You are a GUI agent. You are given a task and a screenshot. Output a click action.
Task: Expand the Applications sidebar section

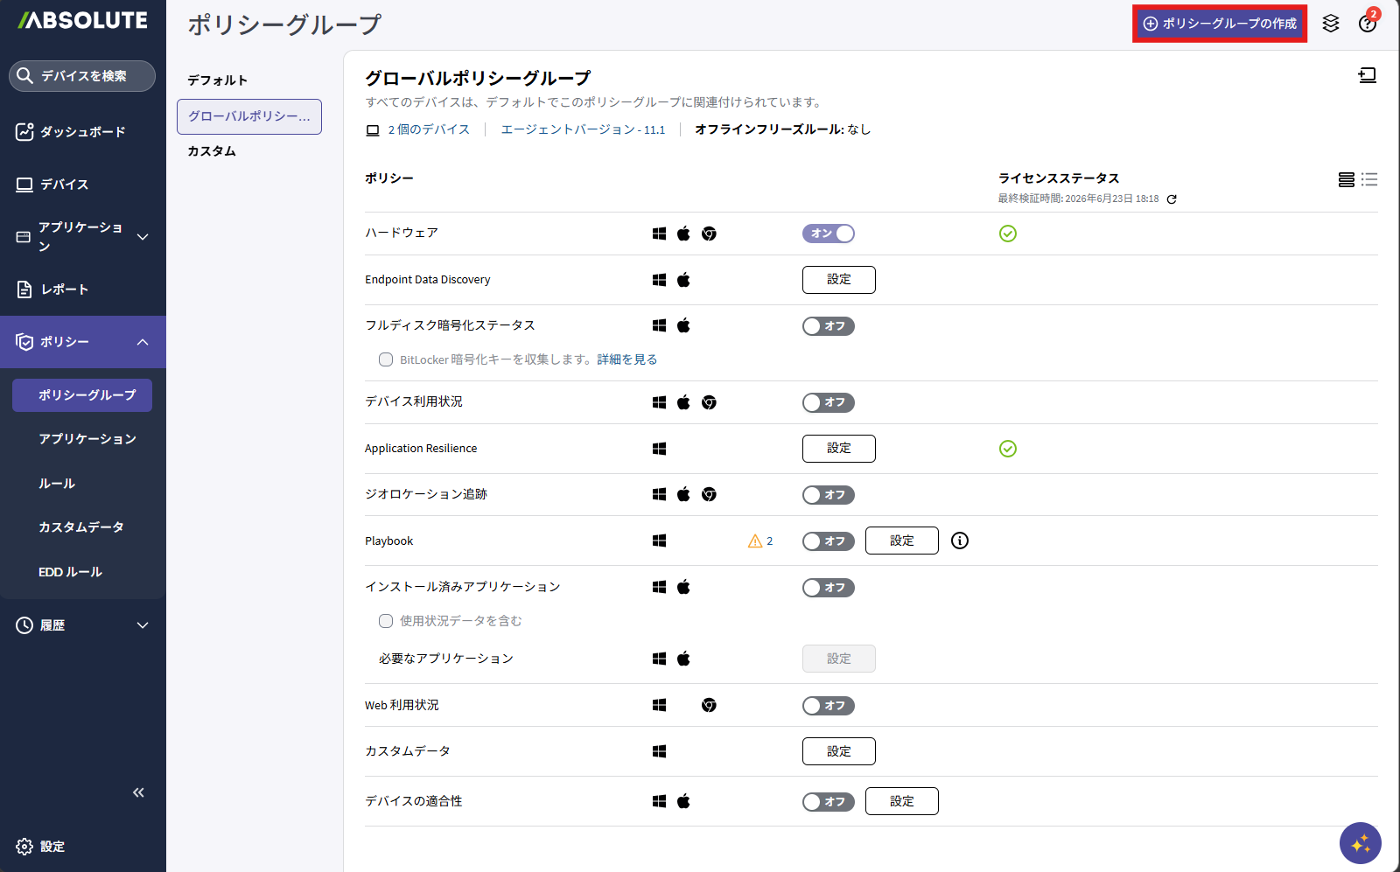point(143,237)
